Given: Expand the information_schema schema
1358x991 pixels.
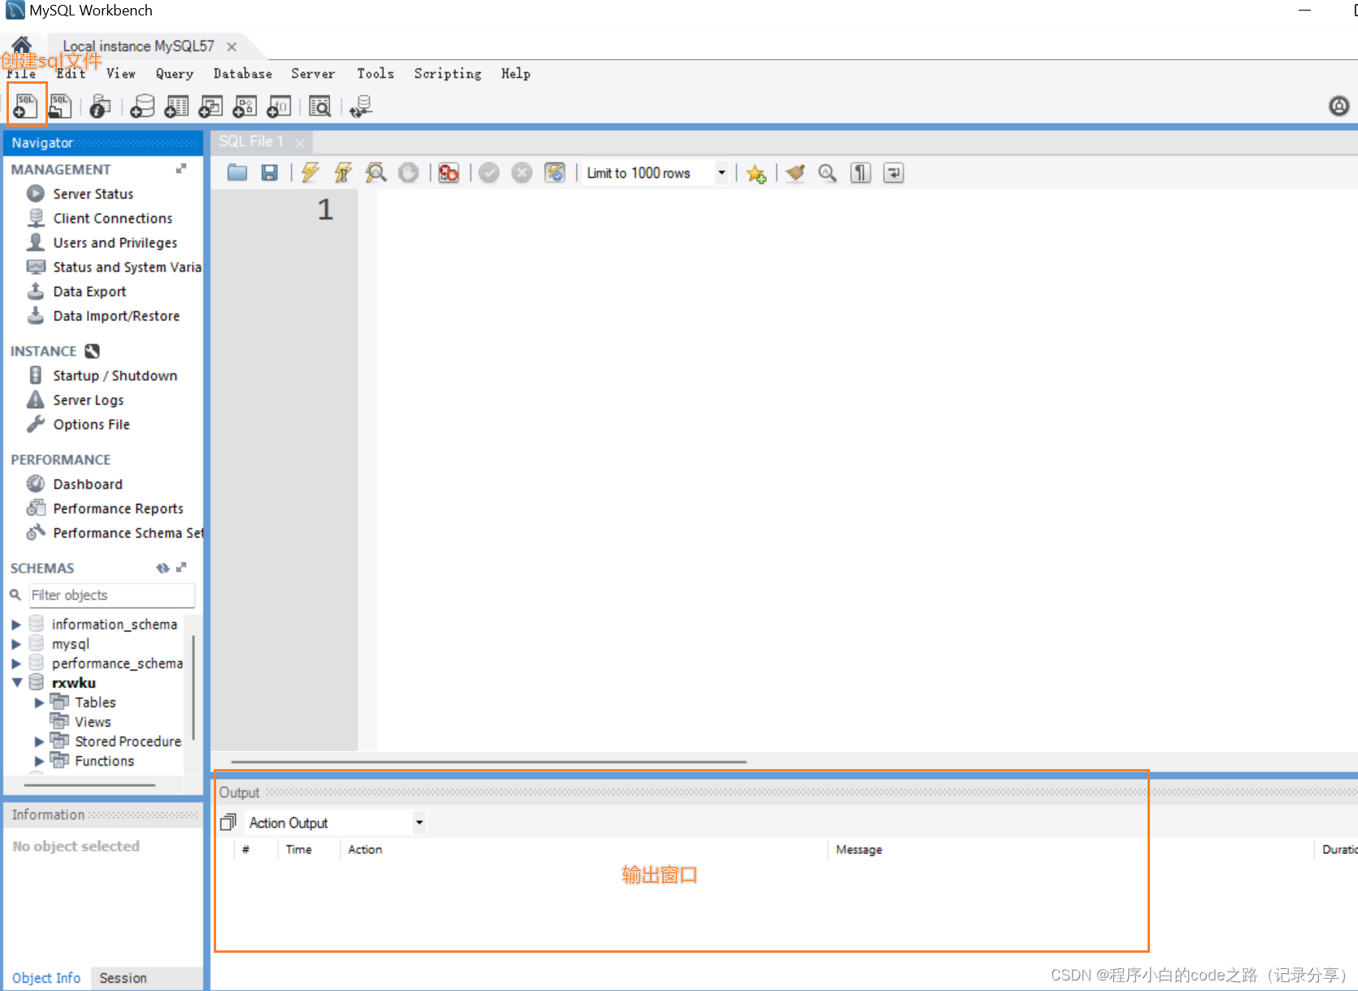Looking at the screenshot, I should tap(15, 624).
